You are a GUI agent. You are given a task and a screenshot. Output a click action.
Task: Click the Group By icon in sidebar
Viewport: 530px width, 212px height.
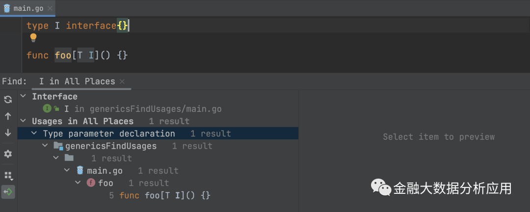pyautogui.click(x=8, y=175)
